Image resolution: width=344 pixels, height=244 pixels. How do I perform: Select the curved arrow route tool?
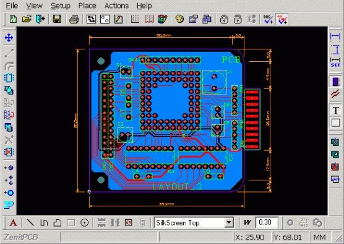pos(9,65)
